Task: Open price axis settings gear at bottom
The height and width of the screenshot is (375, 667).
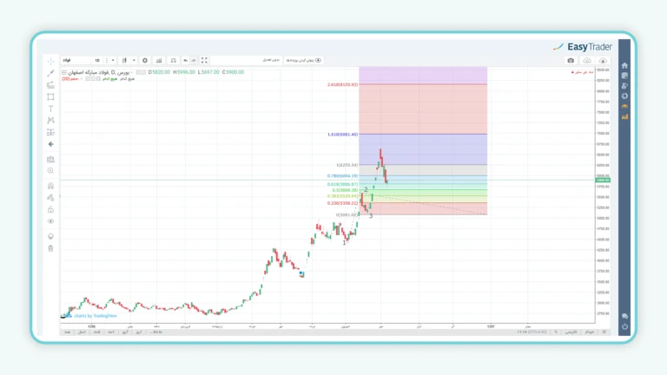Action: [604, 332]
